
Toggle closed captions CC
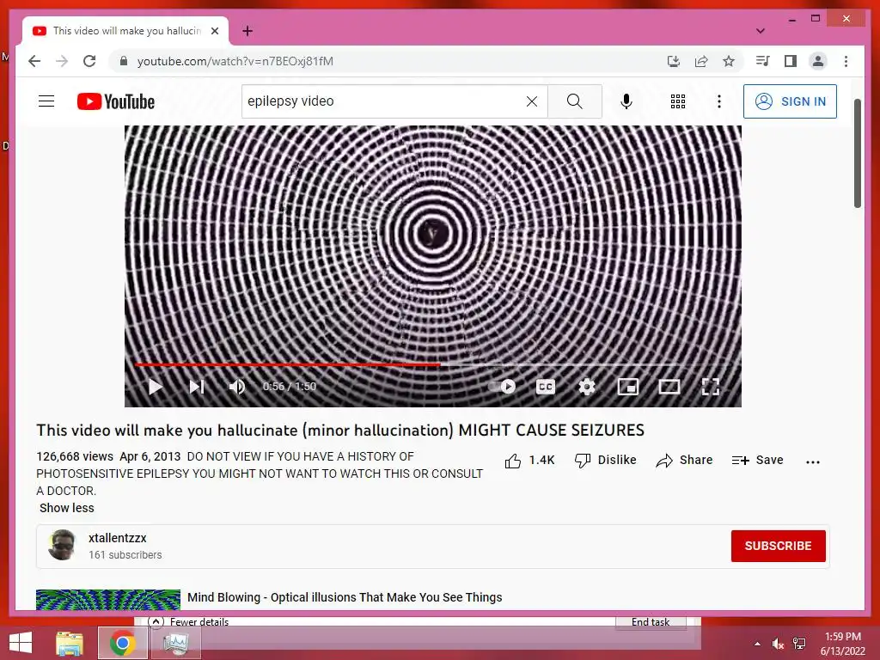coord(546,386)
